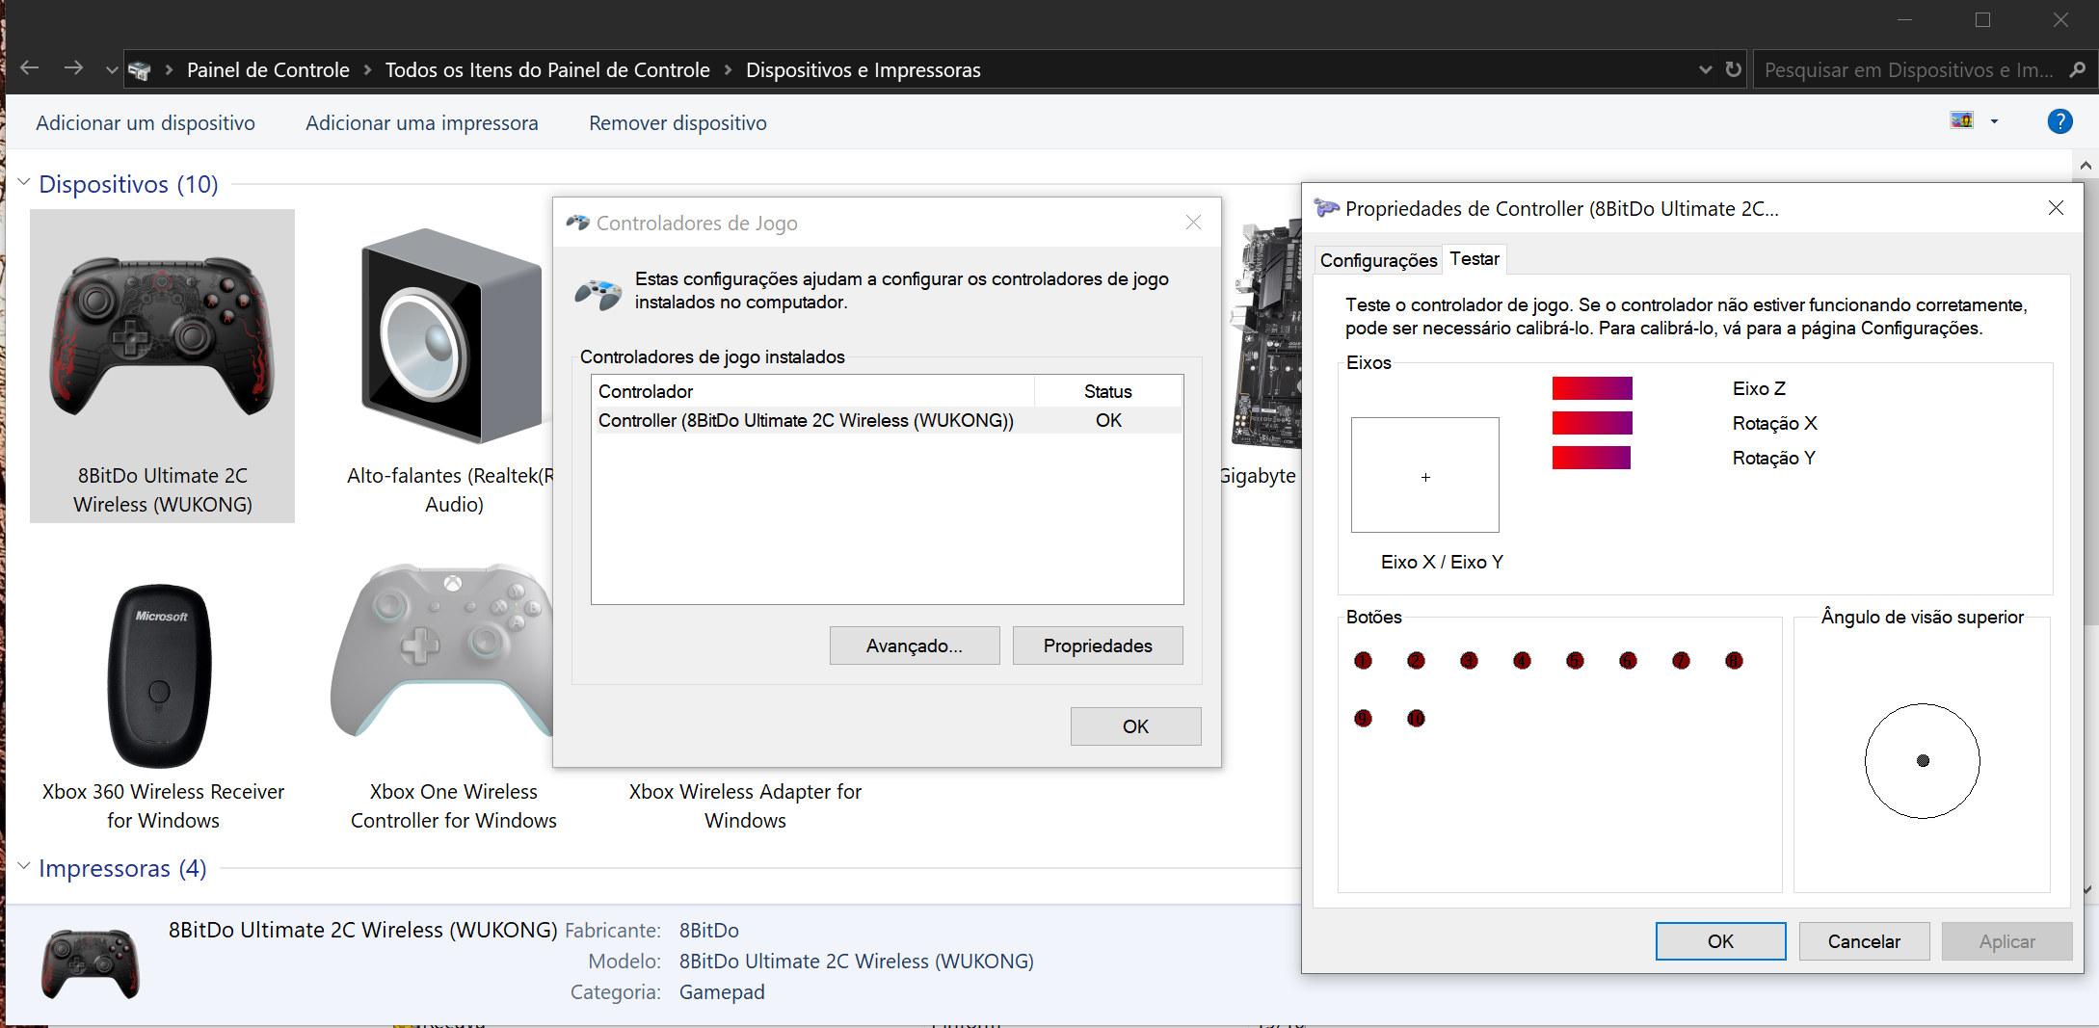This screenshot has width=2099, height=1028.
Task: Click Painel de Controle breadcrumb
Action: [268, 70]
